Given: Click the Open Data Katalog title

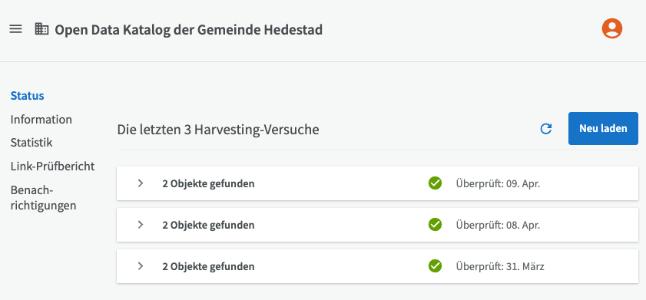Looking at the screenshot, I should pos(189,30).
